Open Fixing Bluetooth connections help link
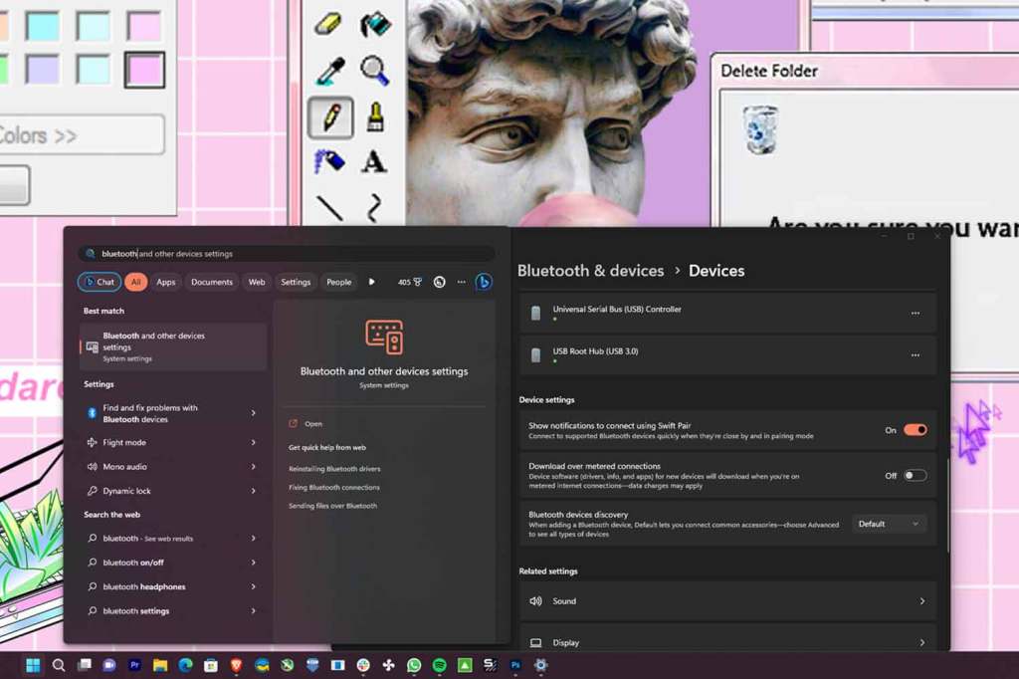This screenshot has width=1019, height=679. pyautogui.click(x=334, y=487)
